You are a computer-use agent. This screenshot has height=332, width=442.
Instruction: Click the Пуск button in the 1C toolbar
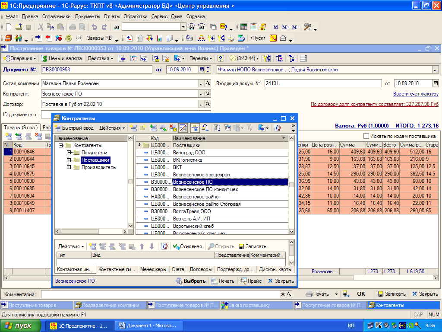[258, 38]
